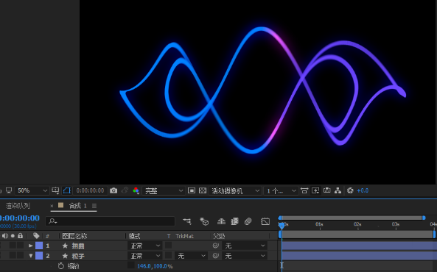Toggle the Draft 3D icon
Viewport: 437px width, 272px height.
pos(204,221)
